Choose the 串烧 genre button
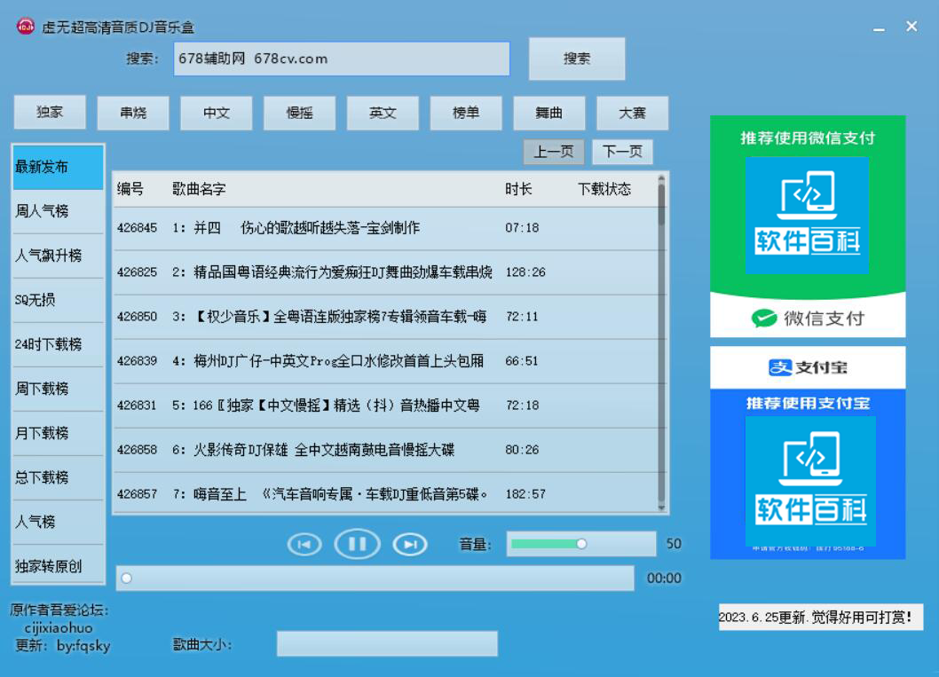The image size is (939, 677). coord(133,113)
